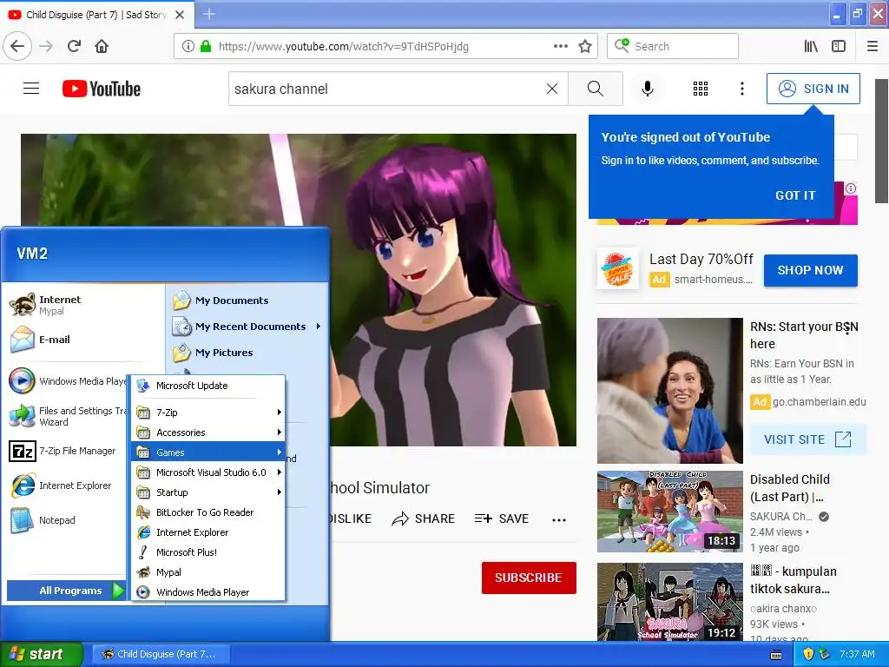Expand the Games programs folder
This screenshot has width=889, height=667.
pos(208,452)
